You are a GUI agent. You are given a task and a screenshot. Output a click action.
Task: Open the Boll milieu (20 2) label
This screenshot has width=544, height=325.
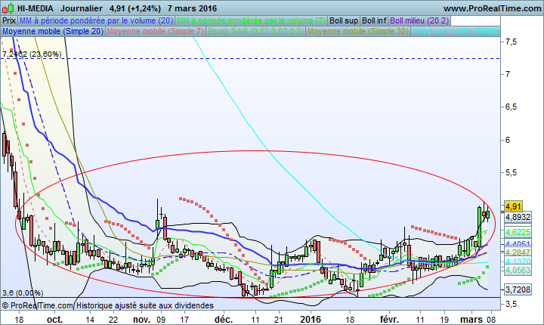[419, 20]
